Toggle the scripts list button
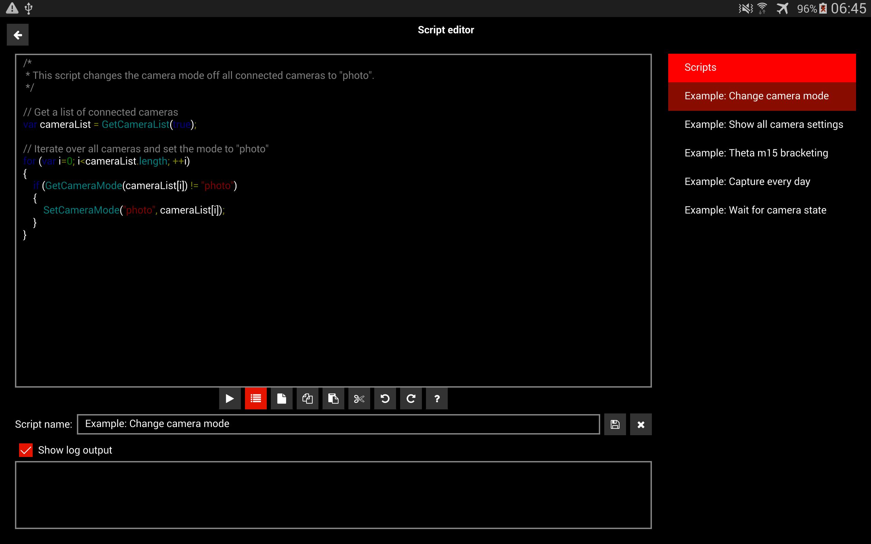Screen dimensions: 871x544 coord(256,398)
